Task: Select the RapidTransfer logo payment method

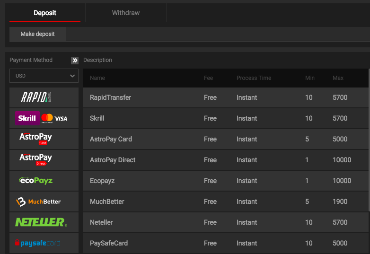Action: 44,97
